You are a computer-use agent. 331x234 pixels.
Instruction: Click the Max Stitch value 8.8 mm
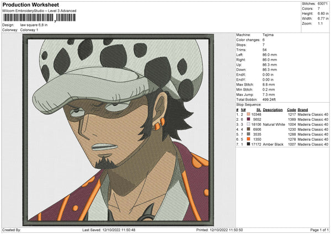(269, 84)
